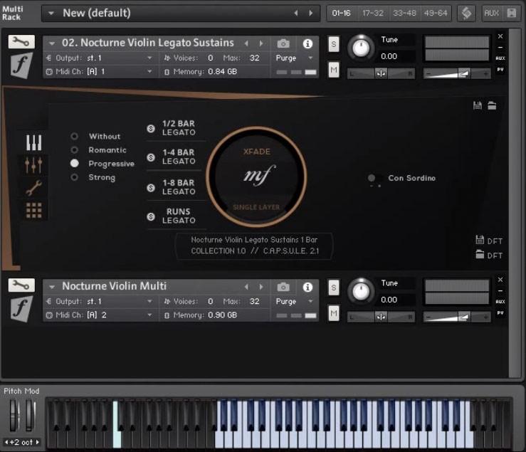This screenshot has width=526, height=452.
Task: Click the camera snapshot icon on first instrument
Action: click(283, 43)
